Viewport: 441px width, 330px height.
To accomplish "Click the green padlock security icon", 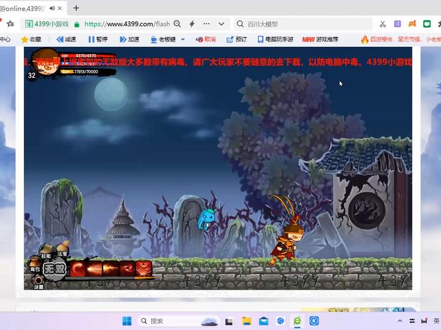I will (x=77, y=24).
